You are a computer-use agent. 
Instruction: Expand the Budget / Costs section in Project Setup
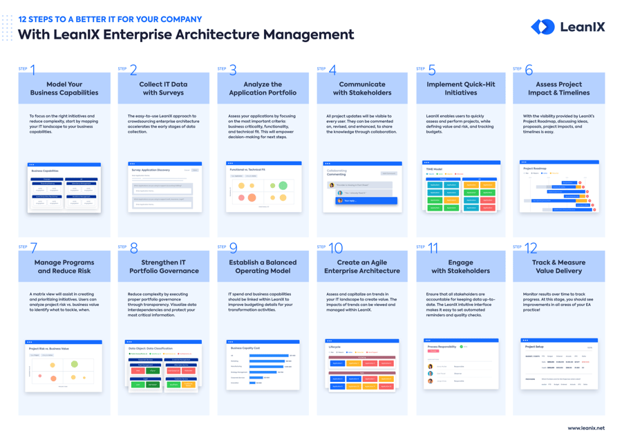(532, 356)
